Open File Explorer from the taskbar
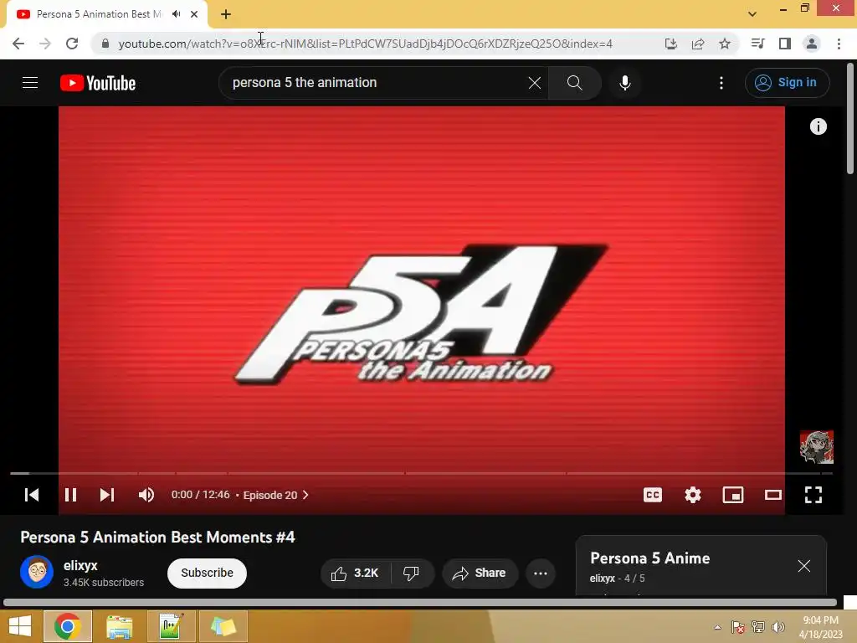 pyautogui.click(x=120, y=626)
